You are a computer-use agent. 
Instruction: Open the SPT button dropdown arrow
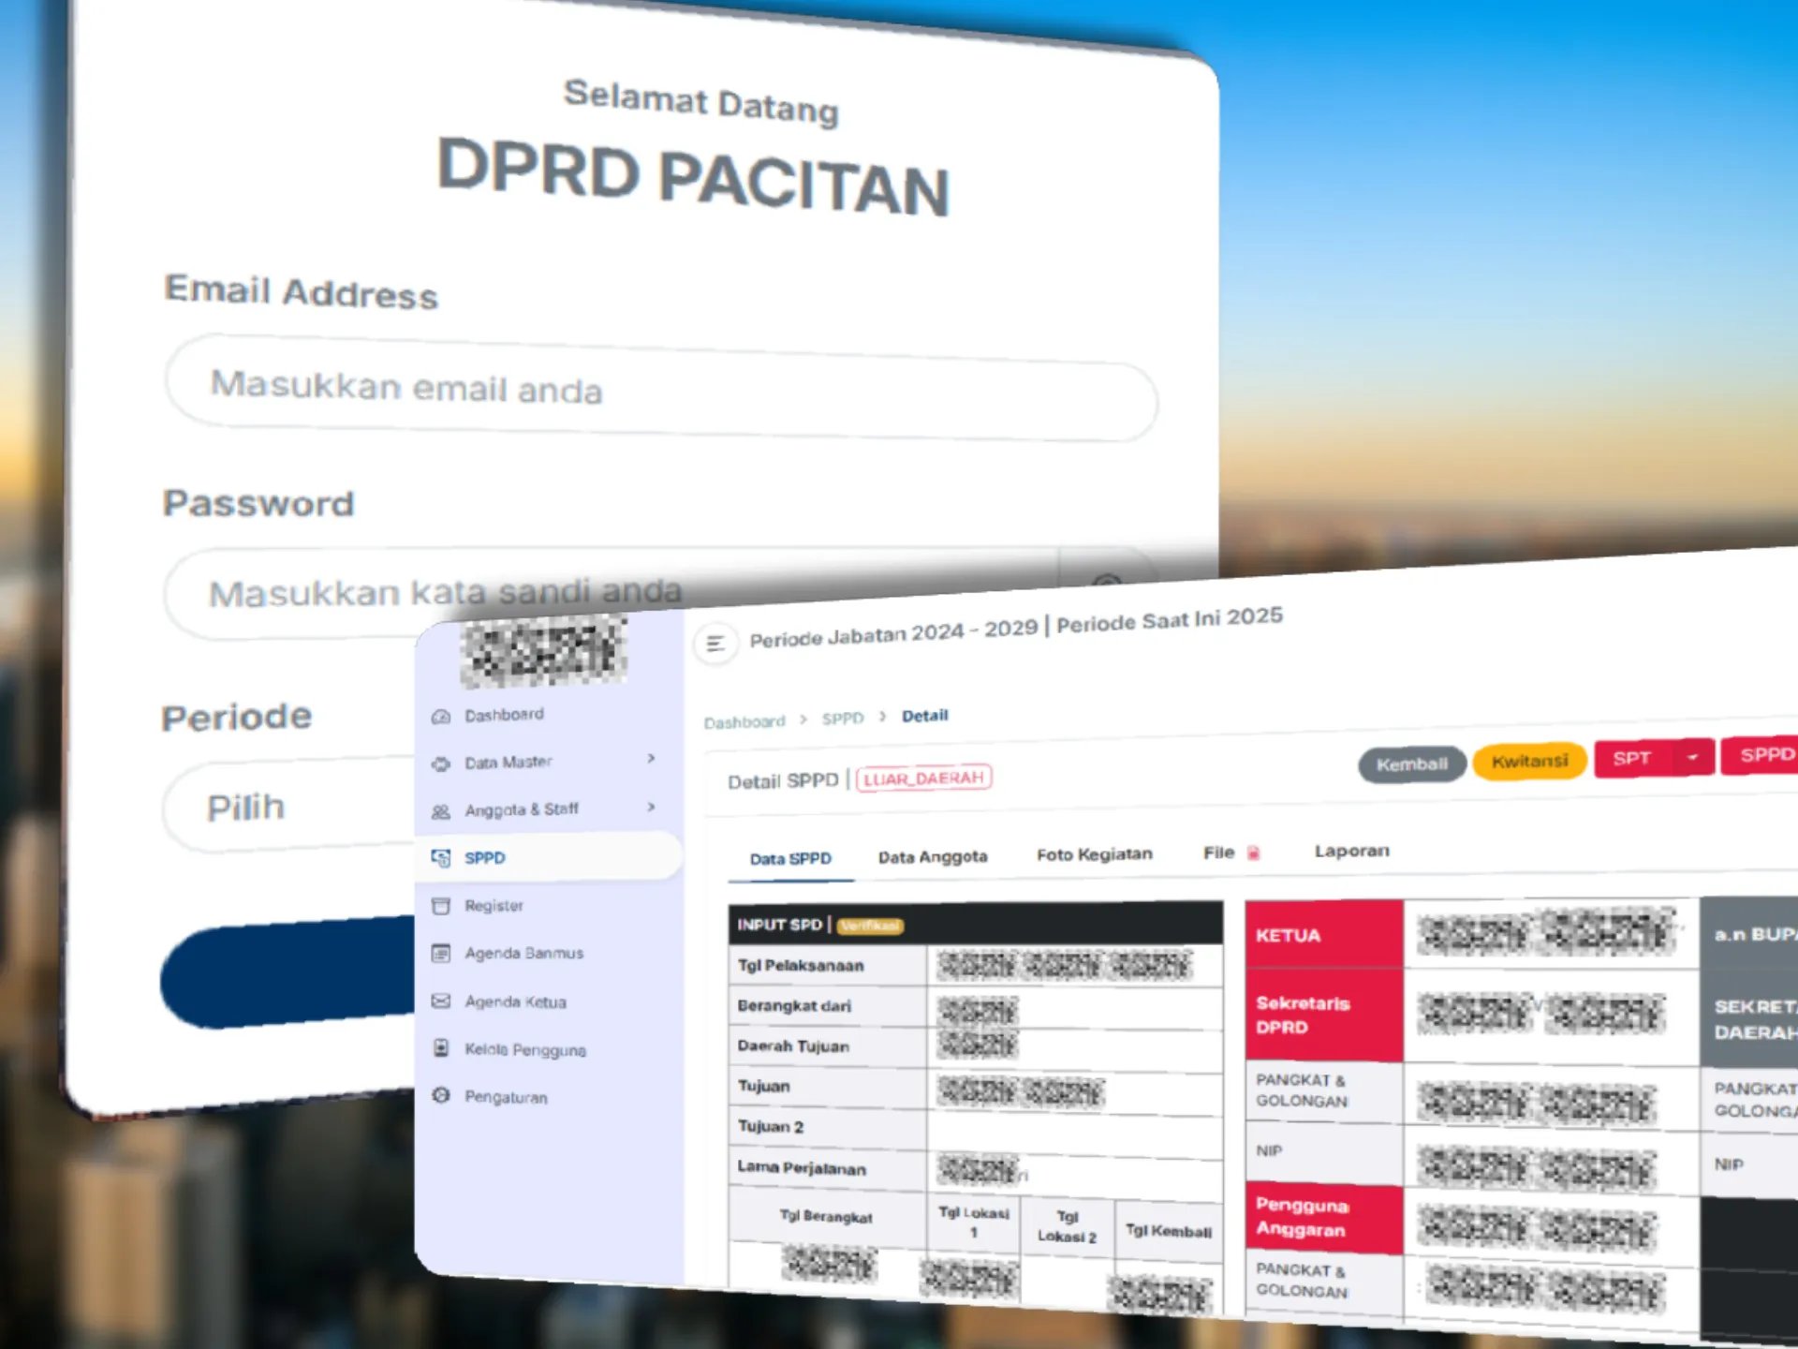point(1693,757)
